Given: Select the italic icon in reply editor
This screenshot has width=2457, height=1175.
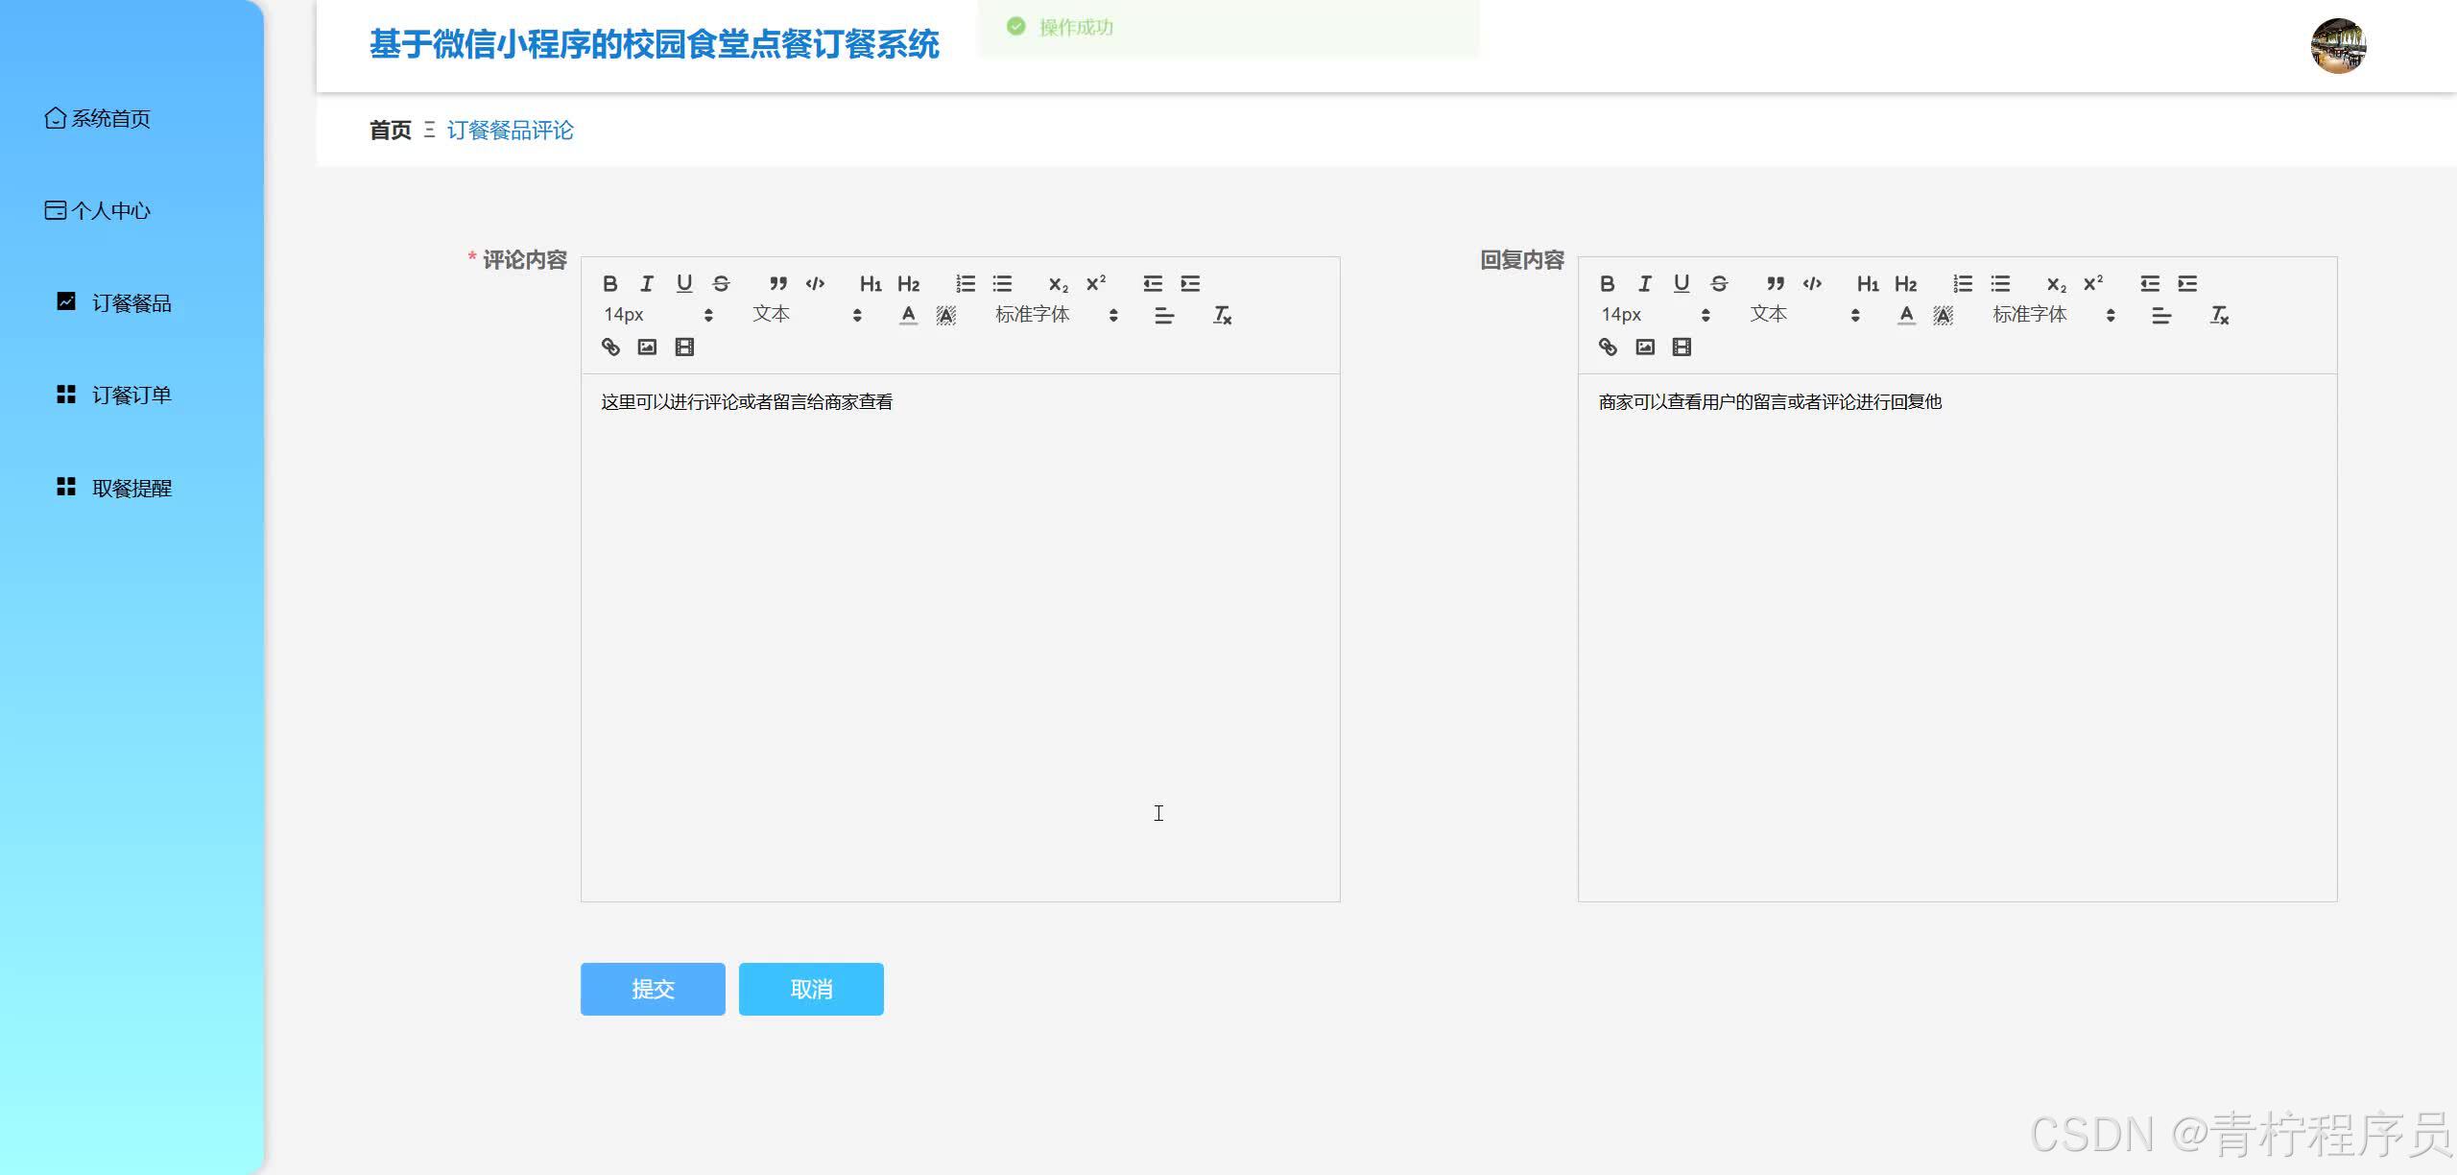Looking at the screenshot, I should 1644,283.
